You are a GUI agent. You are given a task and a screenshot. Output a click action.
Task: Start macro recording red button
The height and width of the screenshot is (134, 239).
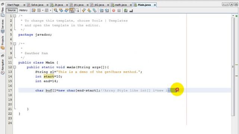[x=114, y=10]
